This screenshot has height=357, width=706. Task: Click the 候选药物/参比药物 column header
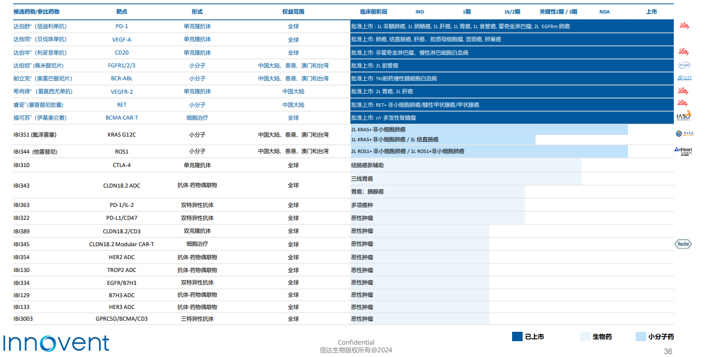(x=36, y=12)
